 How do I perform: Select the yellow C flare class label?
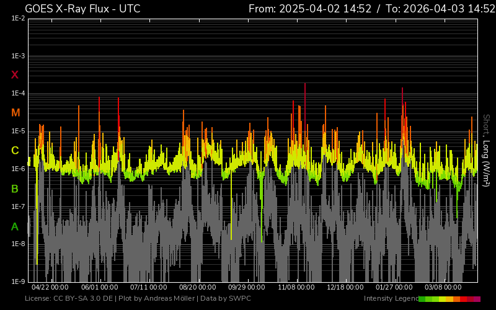point(15,151)
